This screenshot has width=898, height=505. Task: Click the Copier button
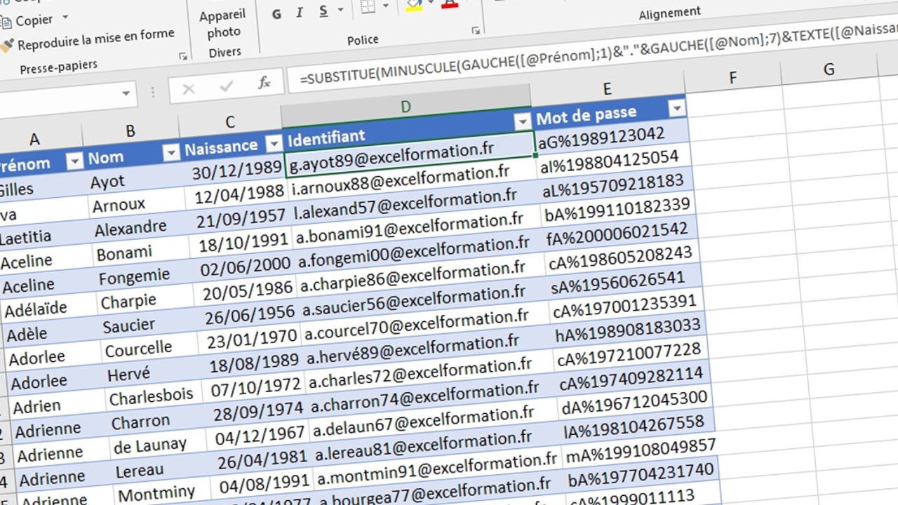coord(34,20)
